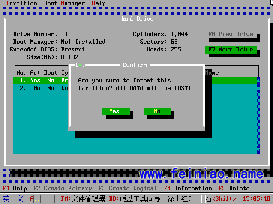Click DO:硬盘工具向导 in the status bar
Screen dimensions: 273x204
point(135,199)
